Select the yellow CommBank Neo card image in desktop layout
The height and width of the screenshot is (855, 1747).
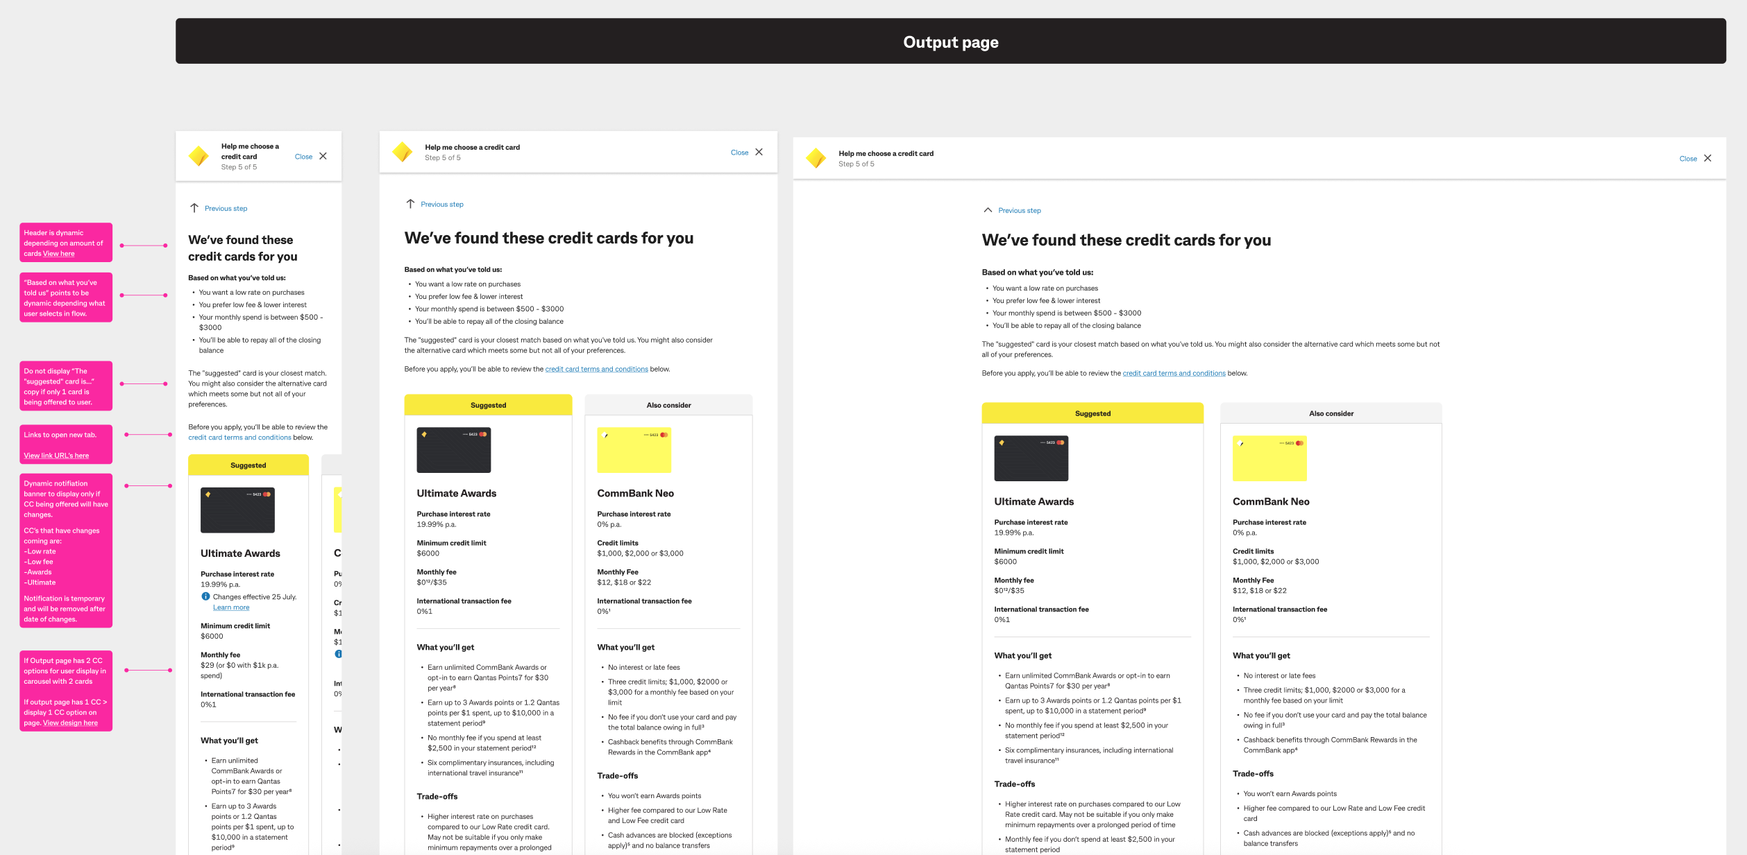pyautogui.click(x=1269, y=458)
